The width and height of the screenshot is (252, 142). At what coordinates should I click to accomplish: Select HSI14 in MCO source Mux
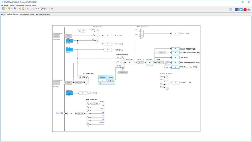point(88,111)
